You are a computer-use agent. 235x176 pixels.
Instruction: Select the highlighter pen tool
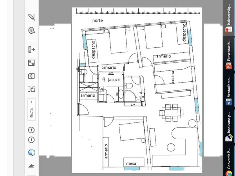pos(31,17)
